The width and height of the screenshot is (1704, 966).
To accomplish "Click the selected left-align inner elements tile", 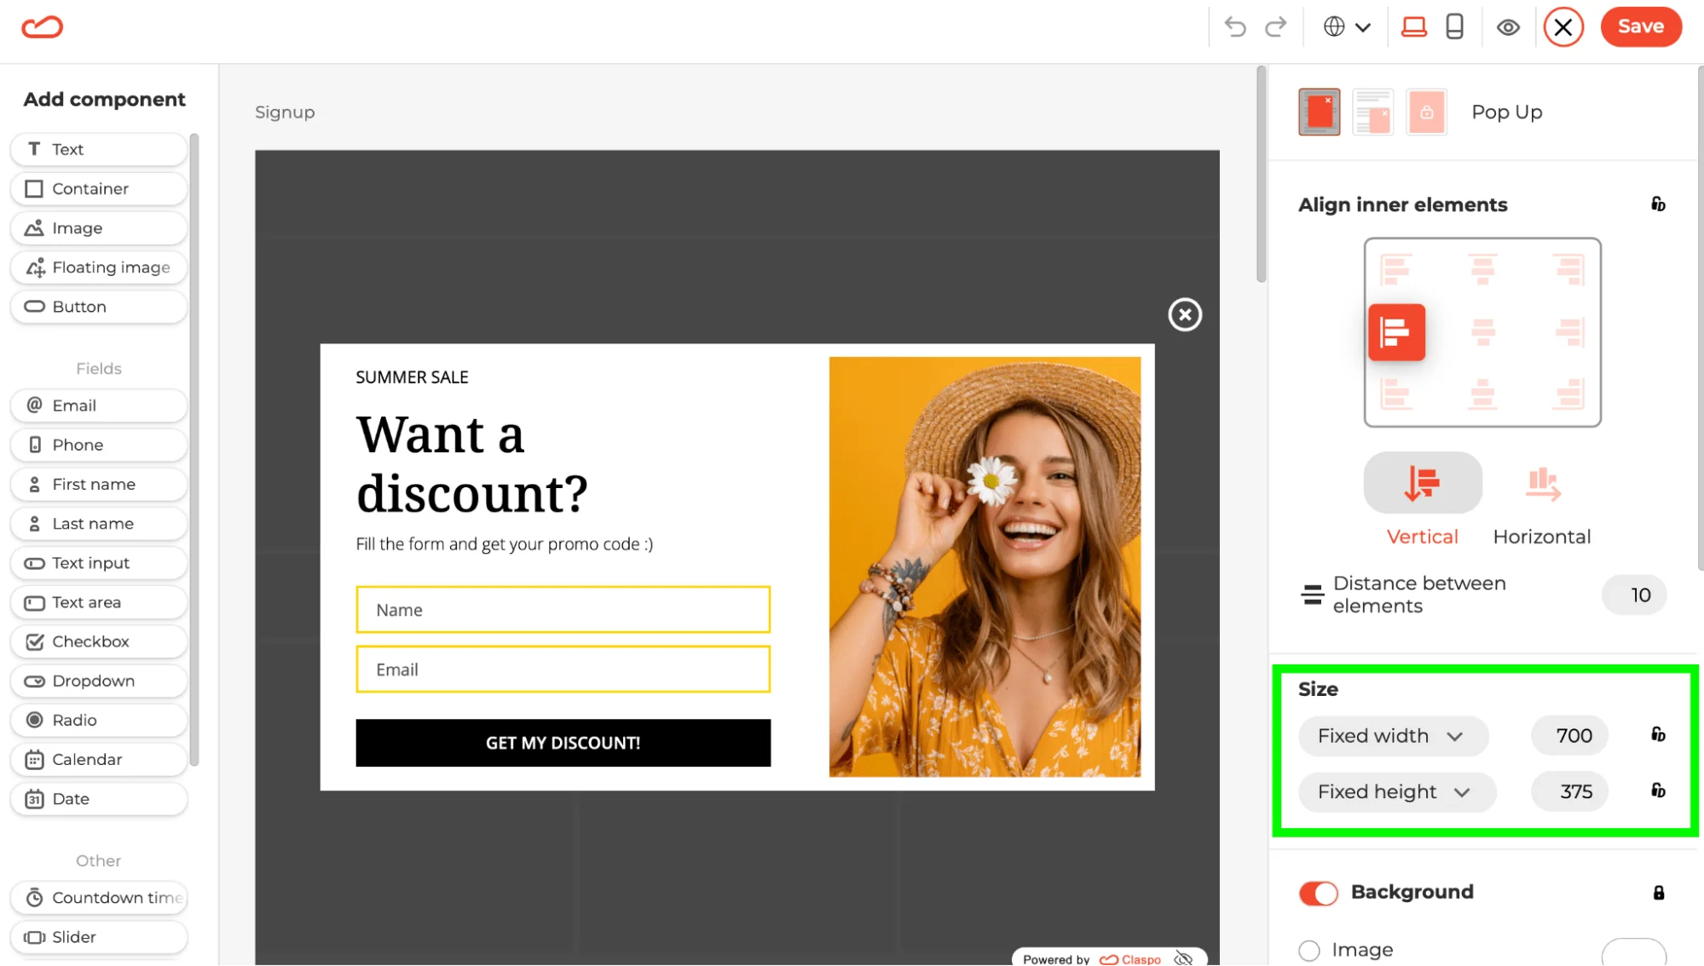I will click(x=1396, y=332).
